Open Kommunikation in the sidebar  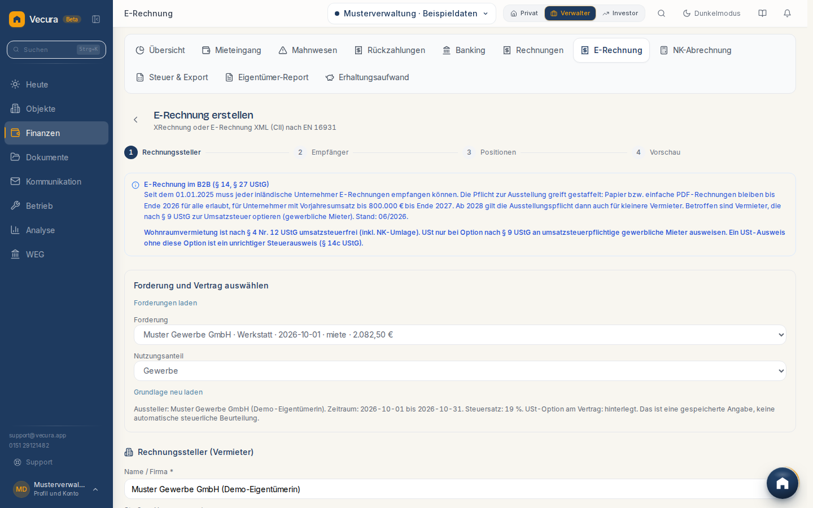[56, 182]
